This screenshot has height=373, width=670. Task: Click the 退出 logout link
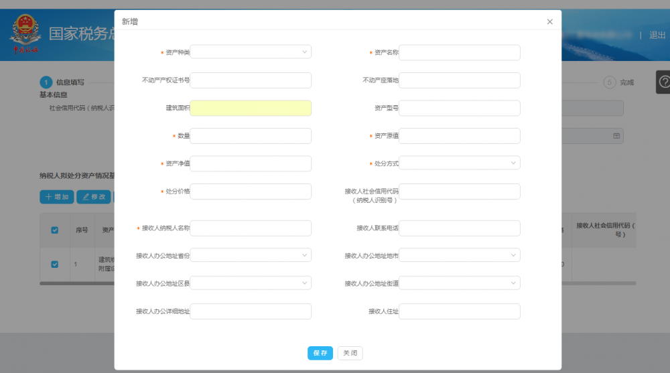657,35
